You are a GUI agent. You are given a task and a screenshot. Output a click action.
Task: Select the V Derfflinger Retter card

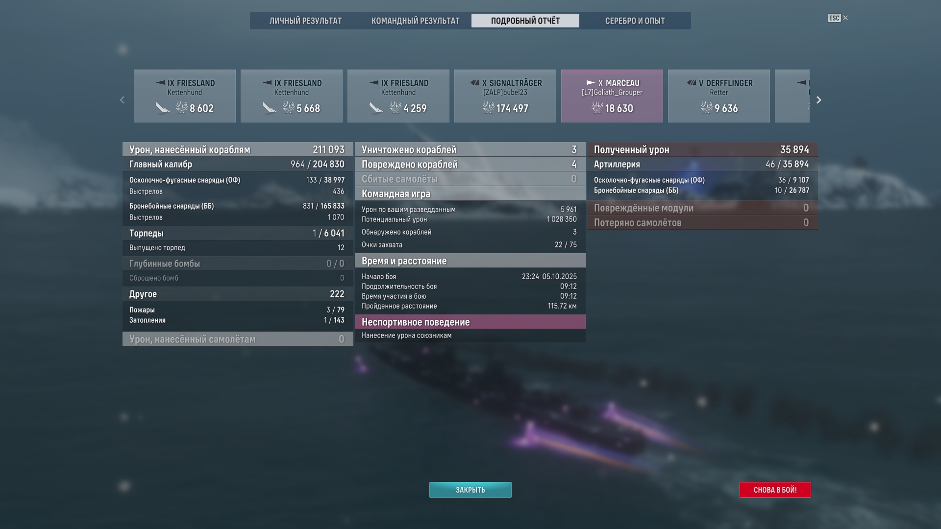click(x=719, y=96)
